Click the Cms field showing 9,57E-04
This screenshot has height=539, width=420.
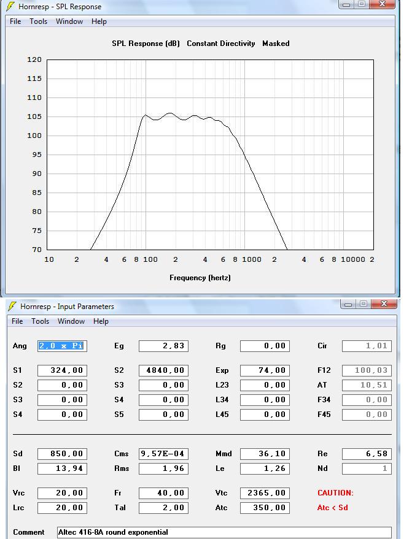pyautogui.click(x=163, y=454)
